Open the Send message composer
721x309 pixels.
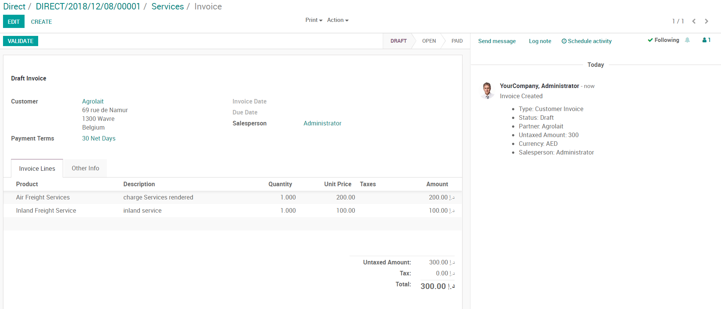click(x=497, y=41)
